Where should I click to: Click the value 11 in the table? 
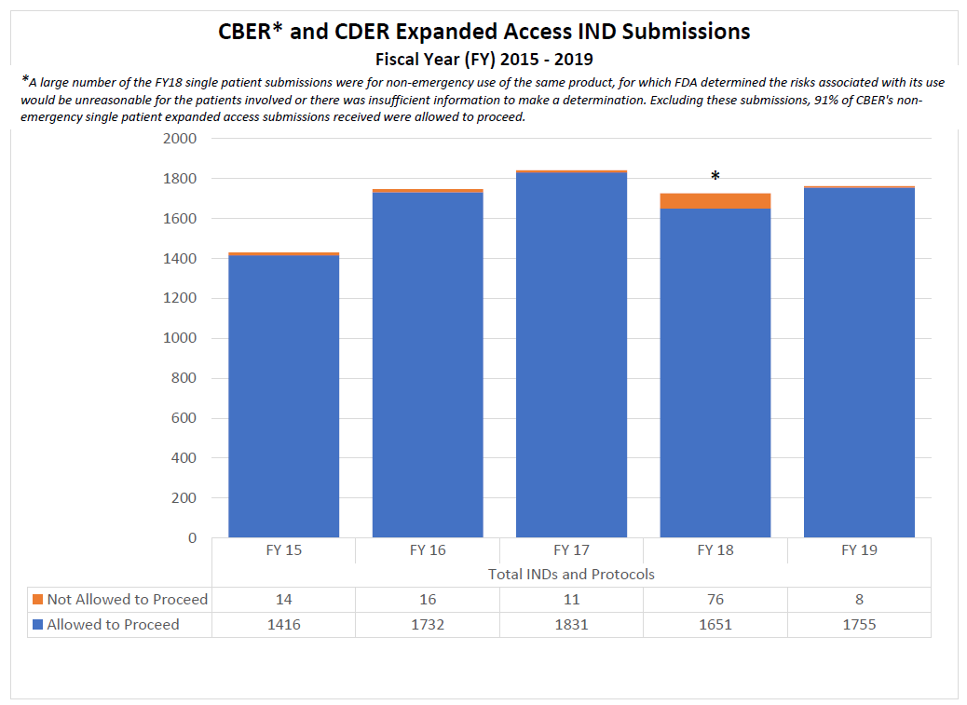point(572,600)
